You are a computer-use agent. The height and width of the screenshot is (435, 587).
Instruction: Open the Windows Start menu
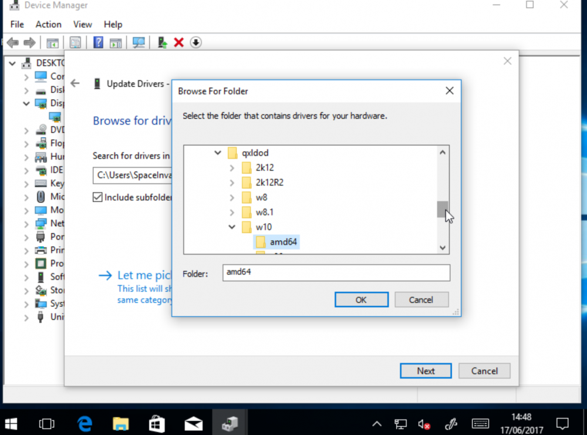tap(11, 424)
